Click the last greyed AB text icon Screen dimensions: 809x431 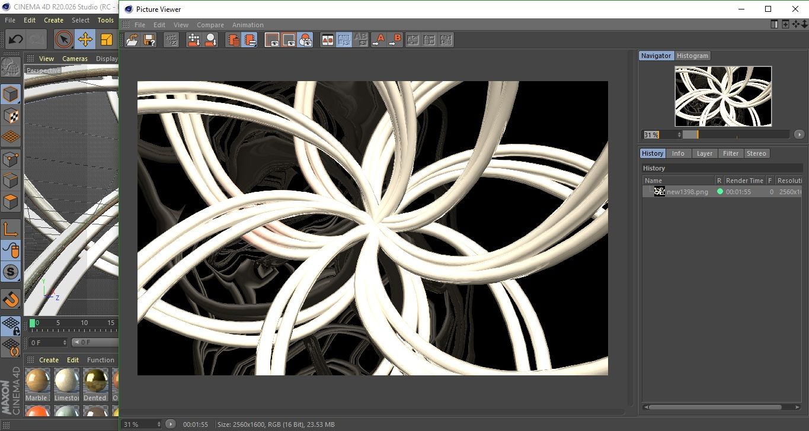coord(446,40)
